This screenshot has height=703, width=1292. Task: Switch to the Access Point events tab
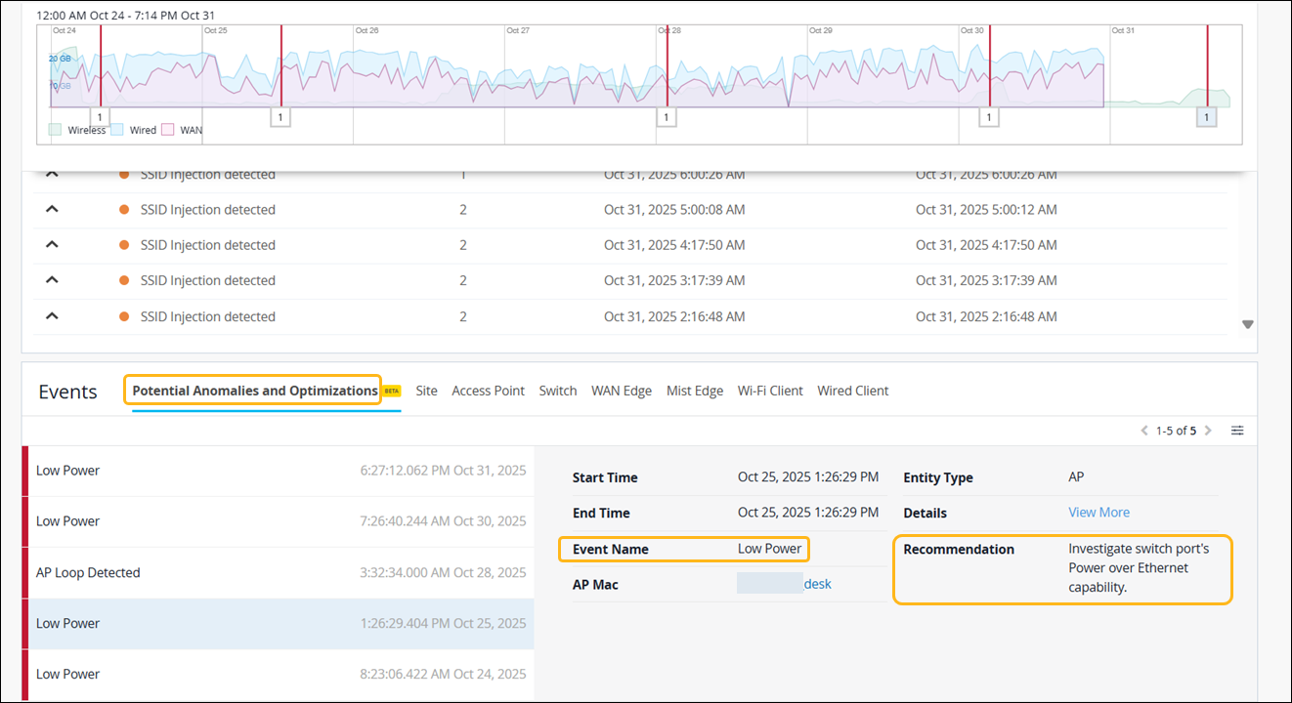pos(488,391)
